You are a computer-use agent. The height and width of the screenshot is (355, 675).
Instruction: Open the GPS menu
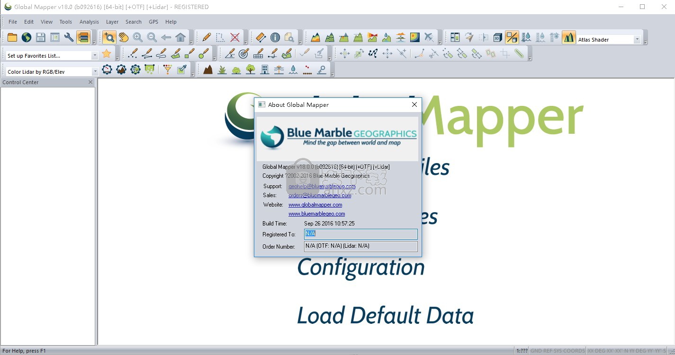153,22
